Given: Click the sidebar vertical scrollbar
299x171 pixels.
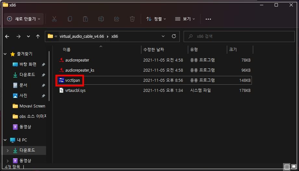Looking at the screenshot, I should (49, 77).
